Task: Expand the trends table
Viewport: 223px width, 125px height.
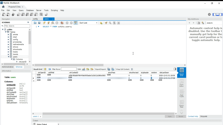Action: (x=8, y=54)
